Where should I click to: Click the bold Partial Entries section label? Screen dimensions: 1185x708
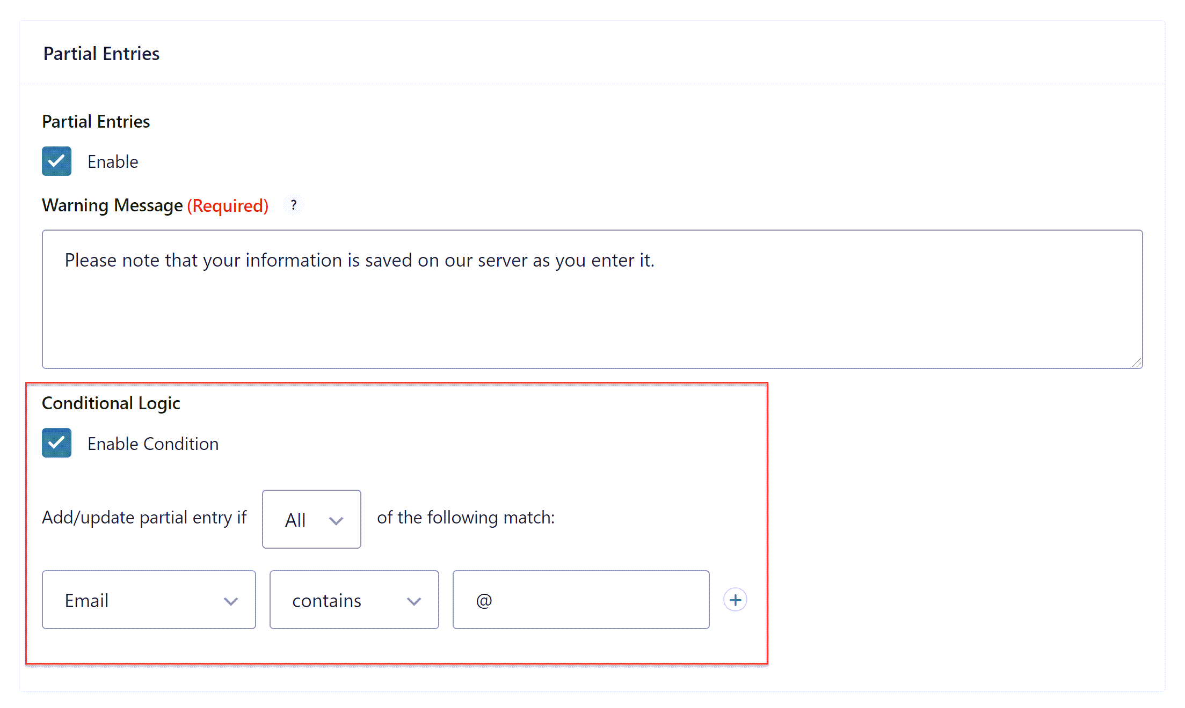click(x=96, y=122)
